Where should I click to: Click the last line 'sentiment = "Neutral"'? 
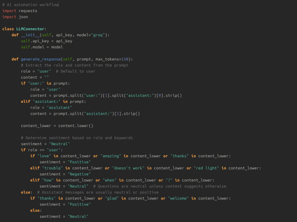(64, 216)
